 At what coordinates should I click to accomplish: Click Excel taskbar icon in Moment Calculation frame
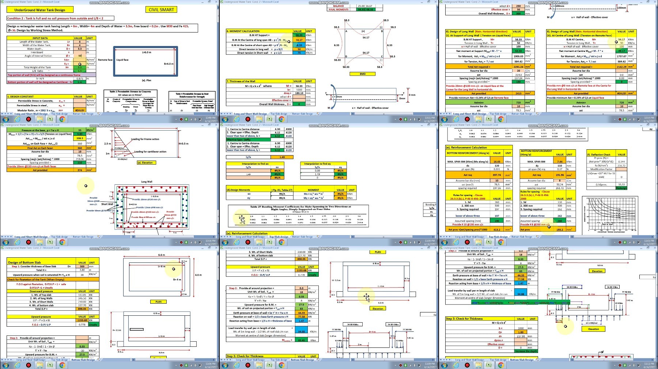tap(270, 119)
